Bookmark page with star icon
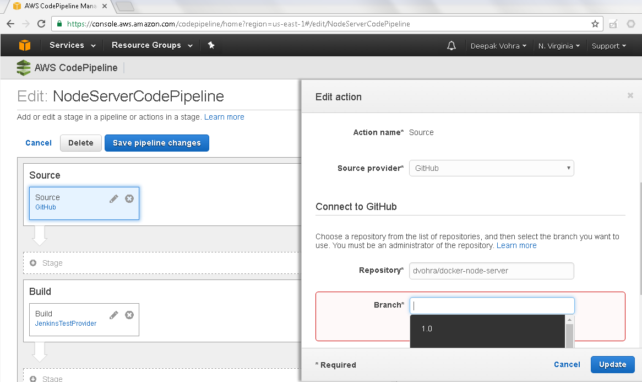 [595, 24]
